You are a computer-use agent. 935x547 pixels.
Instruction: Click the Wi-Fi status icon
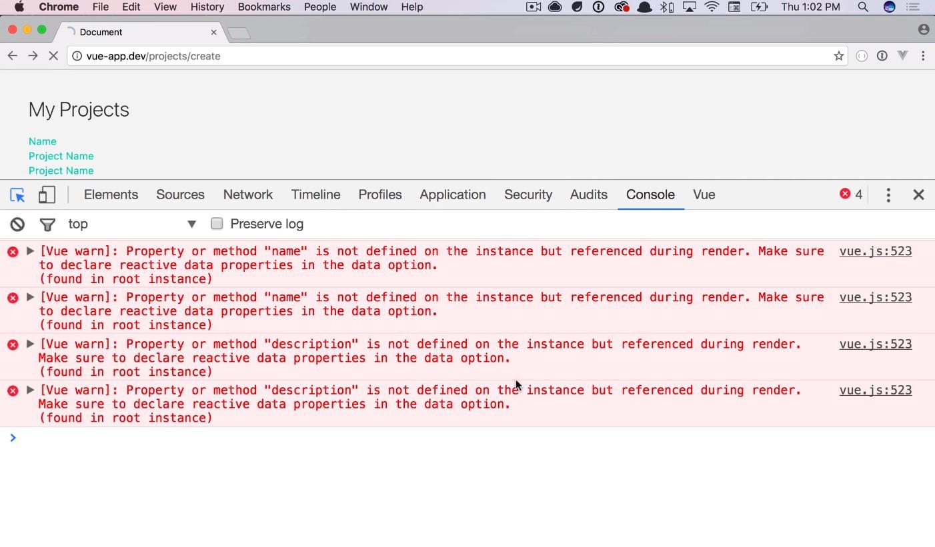click(x=712, y=7)
